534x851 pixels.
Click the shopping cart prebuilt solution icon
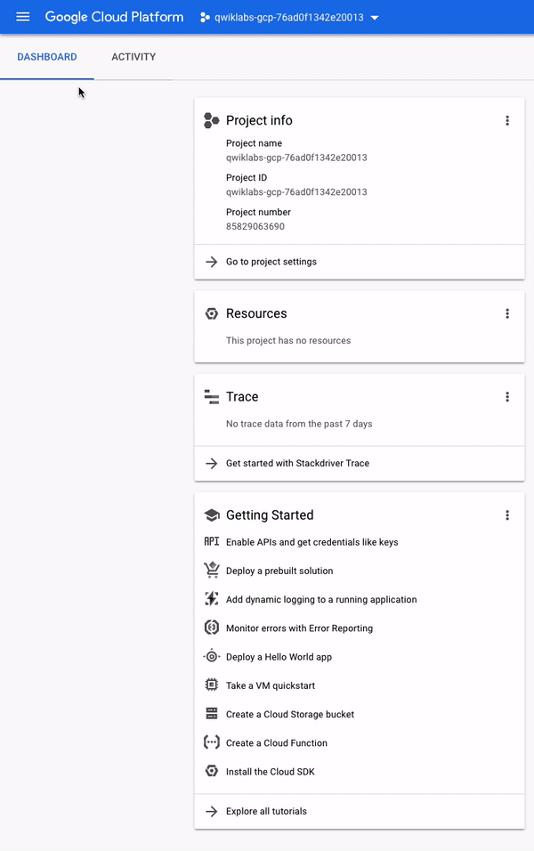coord(211,571)
